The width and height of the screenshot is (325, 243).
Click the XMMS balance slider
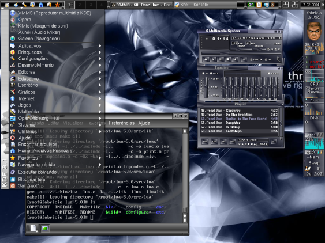259,49
